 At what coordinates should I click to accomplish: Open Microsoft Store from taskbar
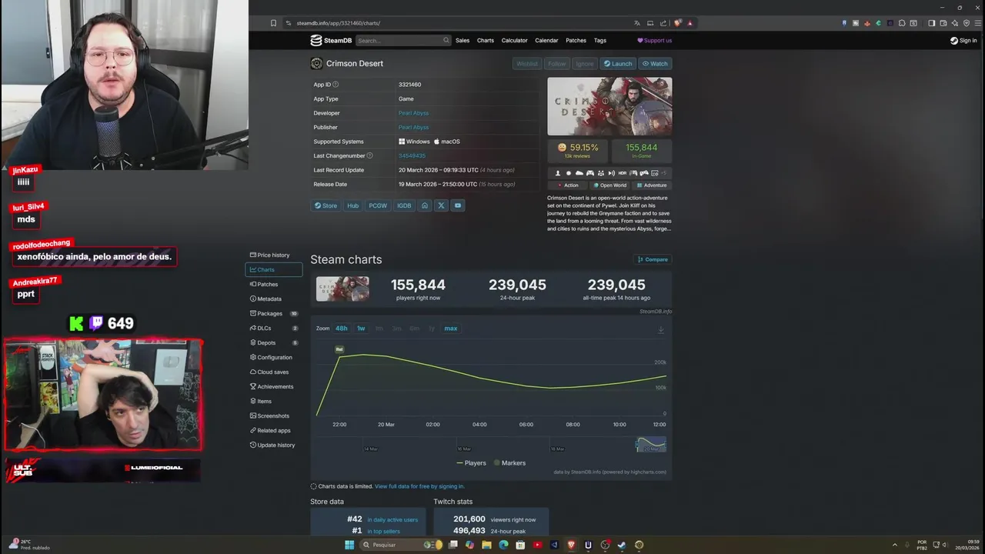tap(520, 545)
